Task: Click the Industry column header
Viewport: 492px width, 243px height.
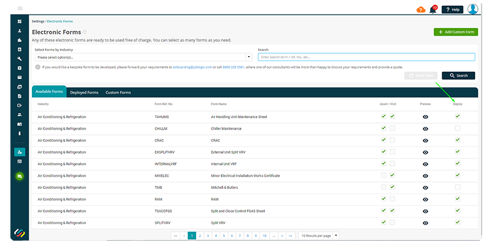Action: click(43, 104)
